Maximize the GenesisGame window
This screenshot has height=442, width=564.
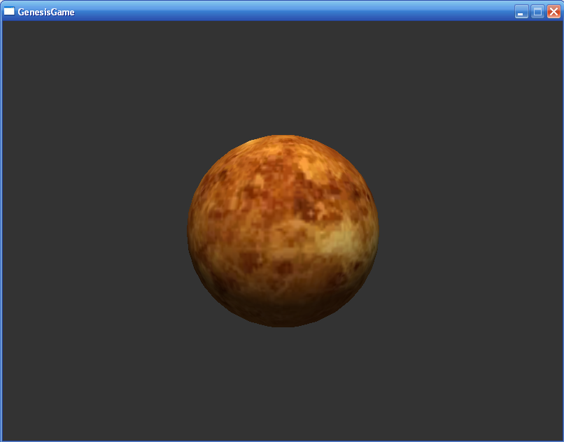click(x=537, y=12)
